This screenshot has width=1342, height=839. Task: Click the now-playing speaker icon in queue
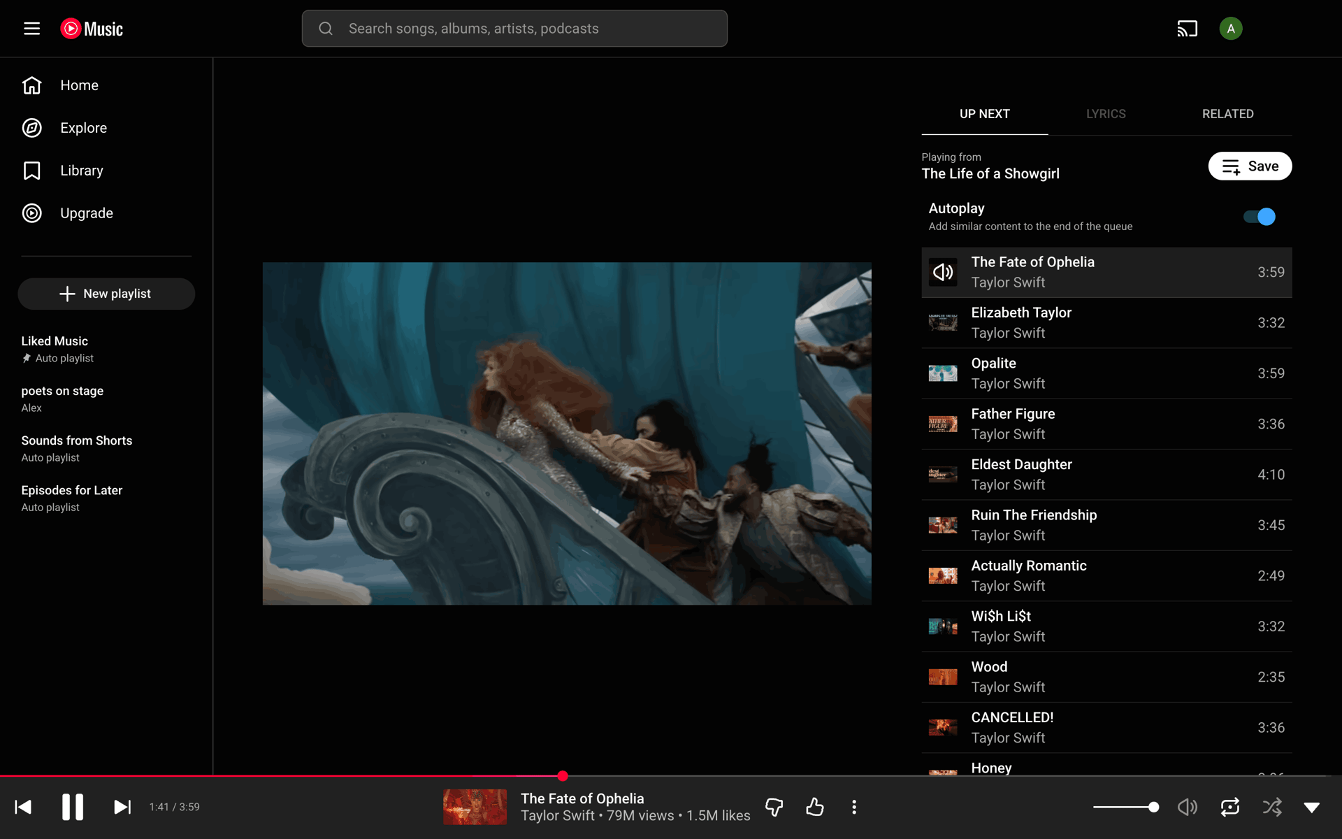tap(943, 272)
